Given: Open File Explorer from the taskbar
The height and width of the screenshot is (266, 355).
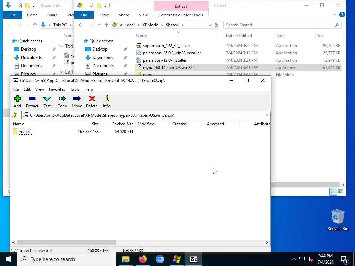Looking at the screenshot, I should point(125,259).
